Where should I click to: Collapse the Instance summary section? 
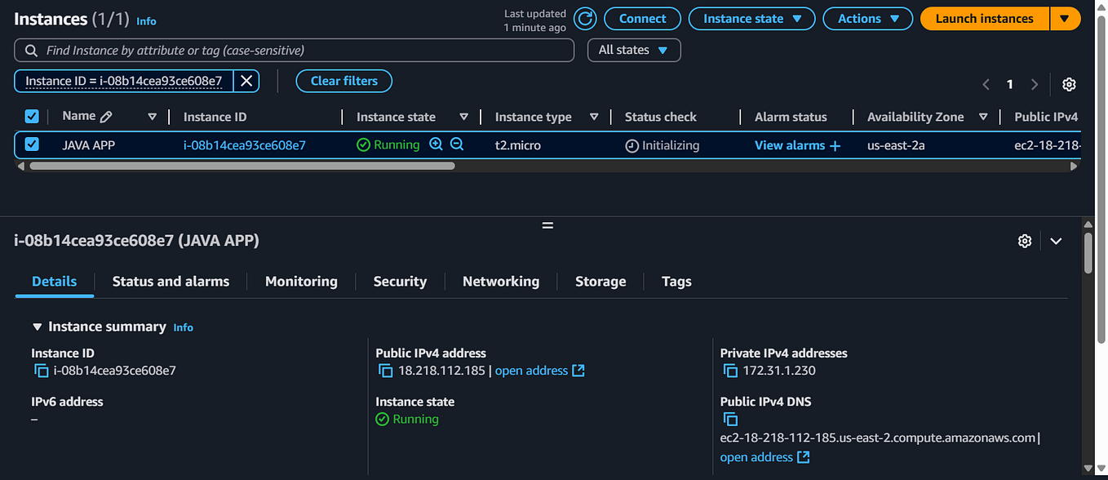coord(38,326)
